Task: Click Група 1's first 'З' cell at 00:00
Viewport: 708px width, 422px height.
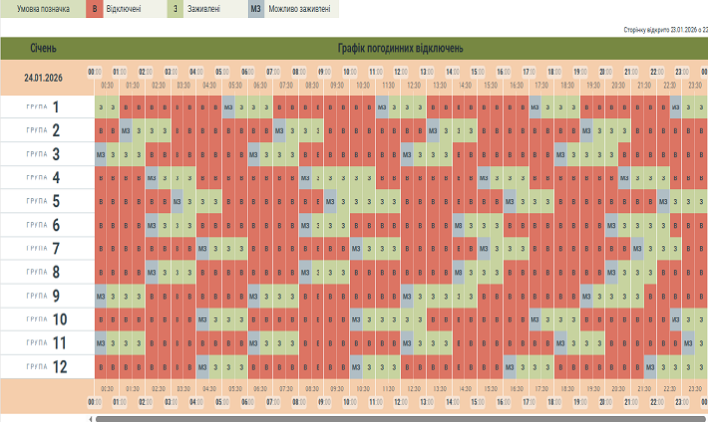Action: click(101, 106)
